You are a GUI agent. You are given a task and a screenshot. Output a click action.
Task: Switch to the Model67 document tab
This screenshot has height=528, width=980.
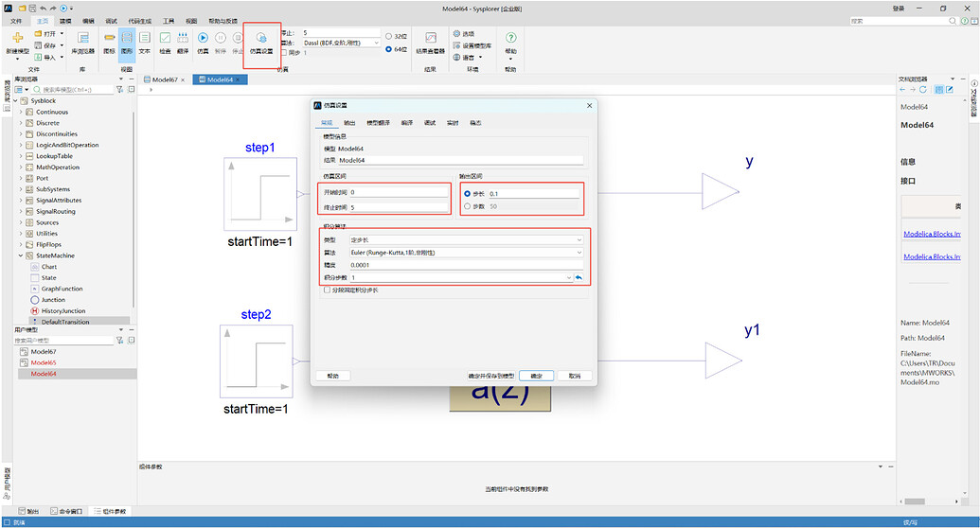point(165,79)
